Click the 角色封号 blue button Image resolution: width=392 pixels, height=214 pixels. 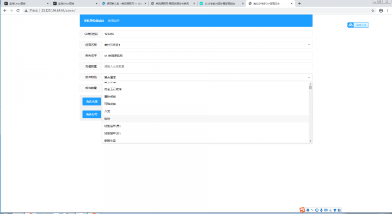point(92,114)
